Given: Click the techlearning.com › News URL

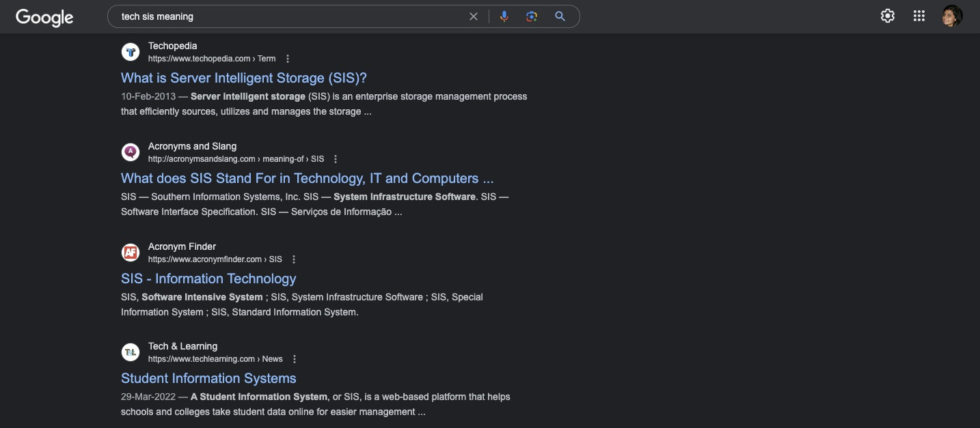Looking at the screenshot, I should 215,359.
